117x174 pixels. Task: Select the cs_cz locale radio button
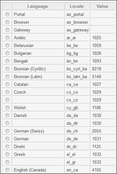(x=7, y=100)
